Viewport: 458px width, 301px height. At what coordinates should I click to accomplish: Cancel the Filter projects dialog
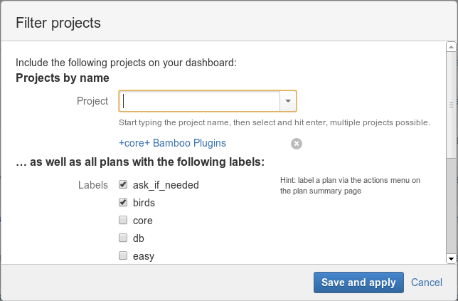pos(427,282)
